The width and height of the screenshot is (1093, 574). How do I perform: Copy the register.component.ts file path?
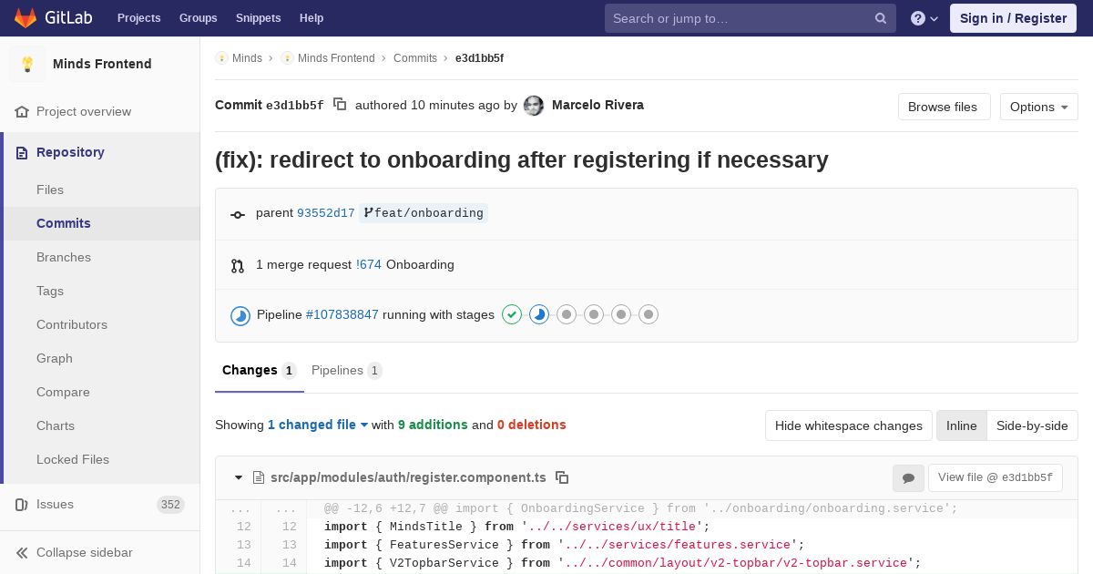point(562,477)
